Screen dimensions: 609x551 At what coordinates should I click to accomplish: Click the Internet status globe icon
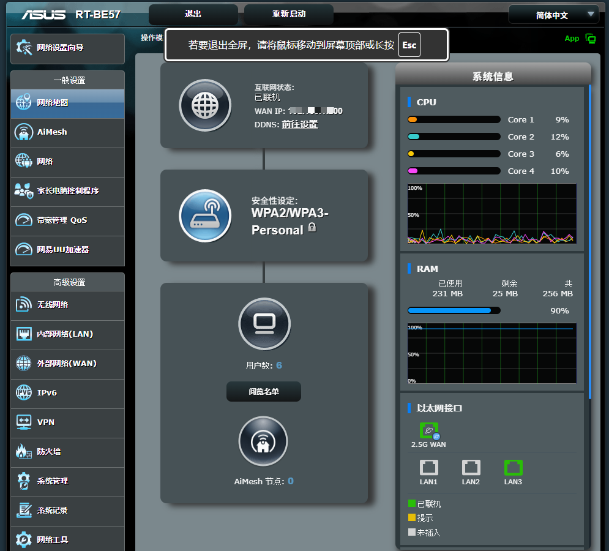tap(205, 105)
